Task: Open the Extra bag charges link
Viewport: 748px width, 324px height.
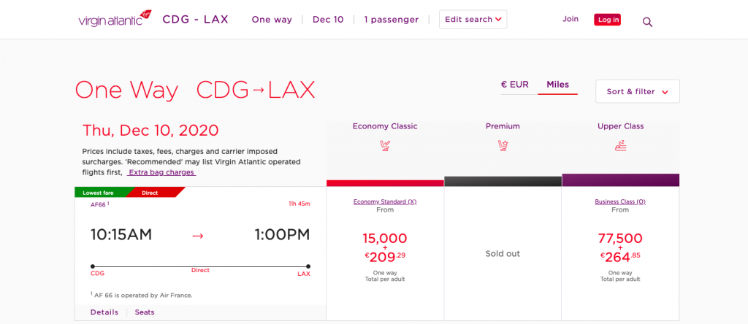Action: point(161,172)
